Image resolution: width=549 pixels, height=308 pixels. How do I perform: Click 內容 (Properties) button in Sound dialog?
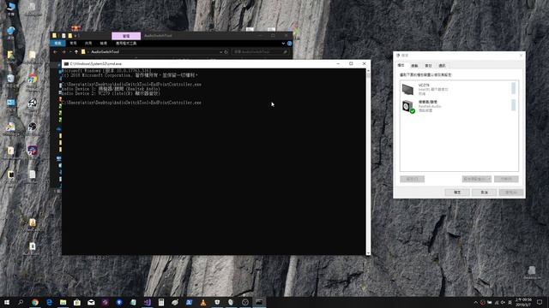click(506, 179)
